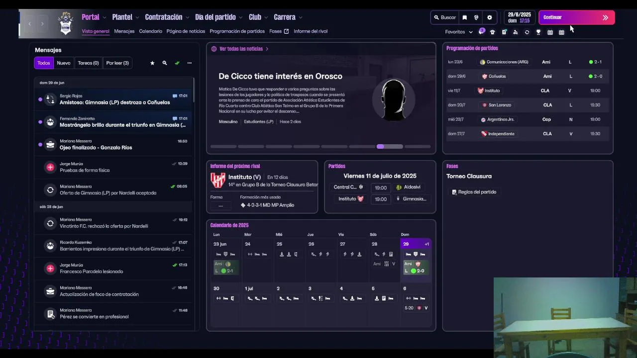
Task: Click the report shortcut icon next to shirt
Action: pos(504,32)
